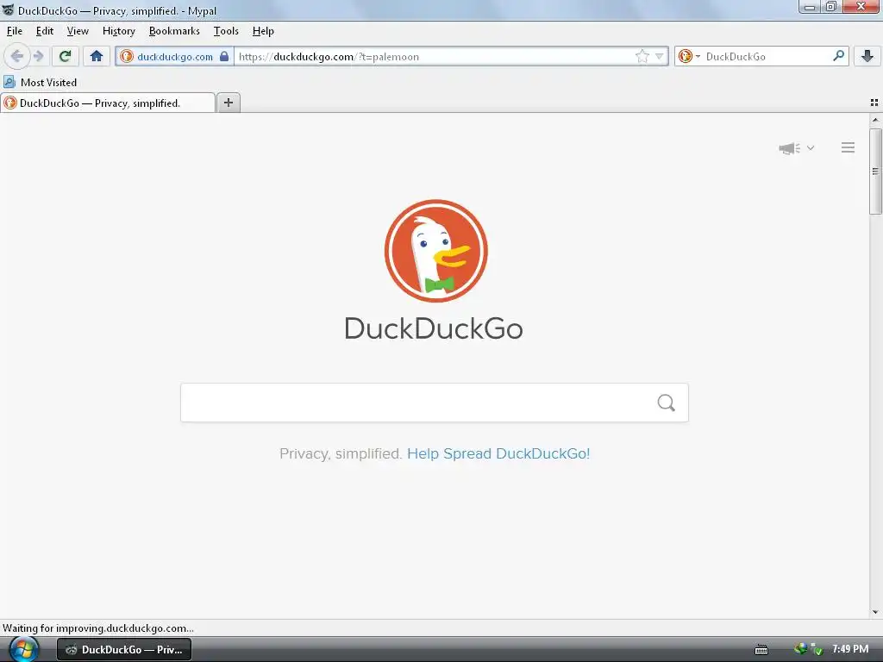Restore down the Mypal window
883x662 pixels.
(831, 7)
